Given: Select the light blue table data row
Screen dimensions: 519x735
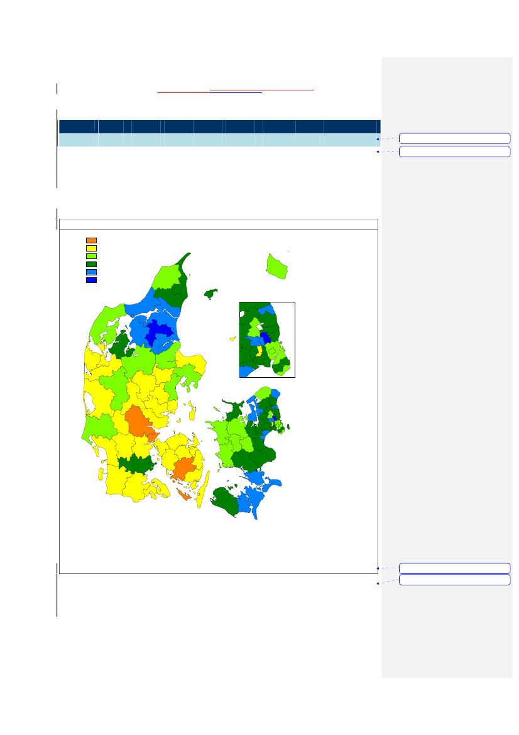Looking at the screenshot, I should [x=219, y=140].
